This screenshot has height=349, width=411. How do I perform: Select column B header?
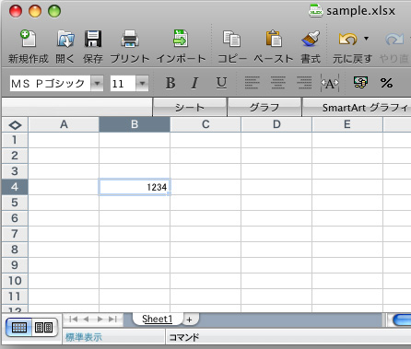tap(135, 124)
